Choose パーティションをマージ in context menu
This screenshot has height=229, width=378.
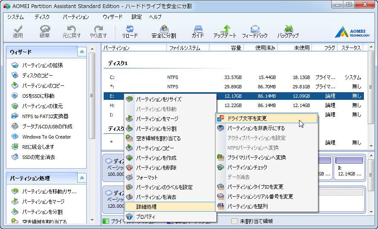tap(170, 119)
